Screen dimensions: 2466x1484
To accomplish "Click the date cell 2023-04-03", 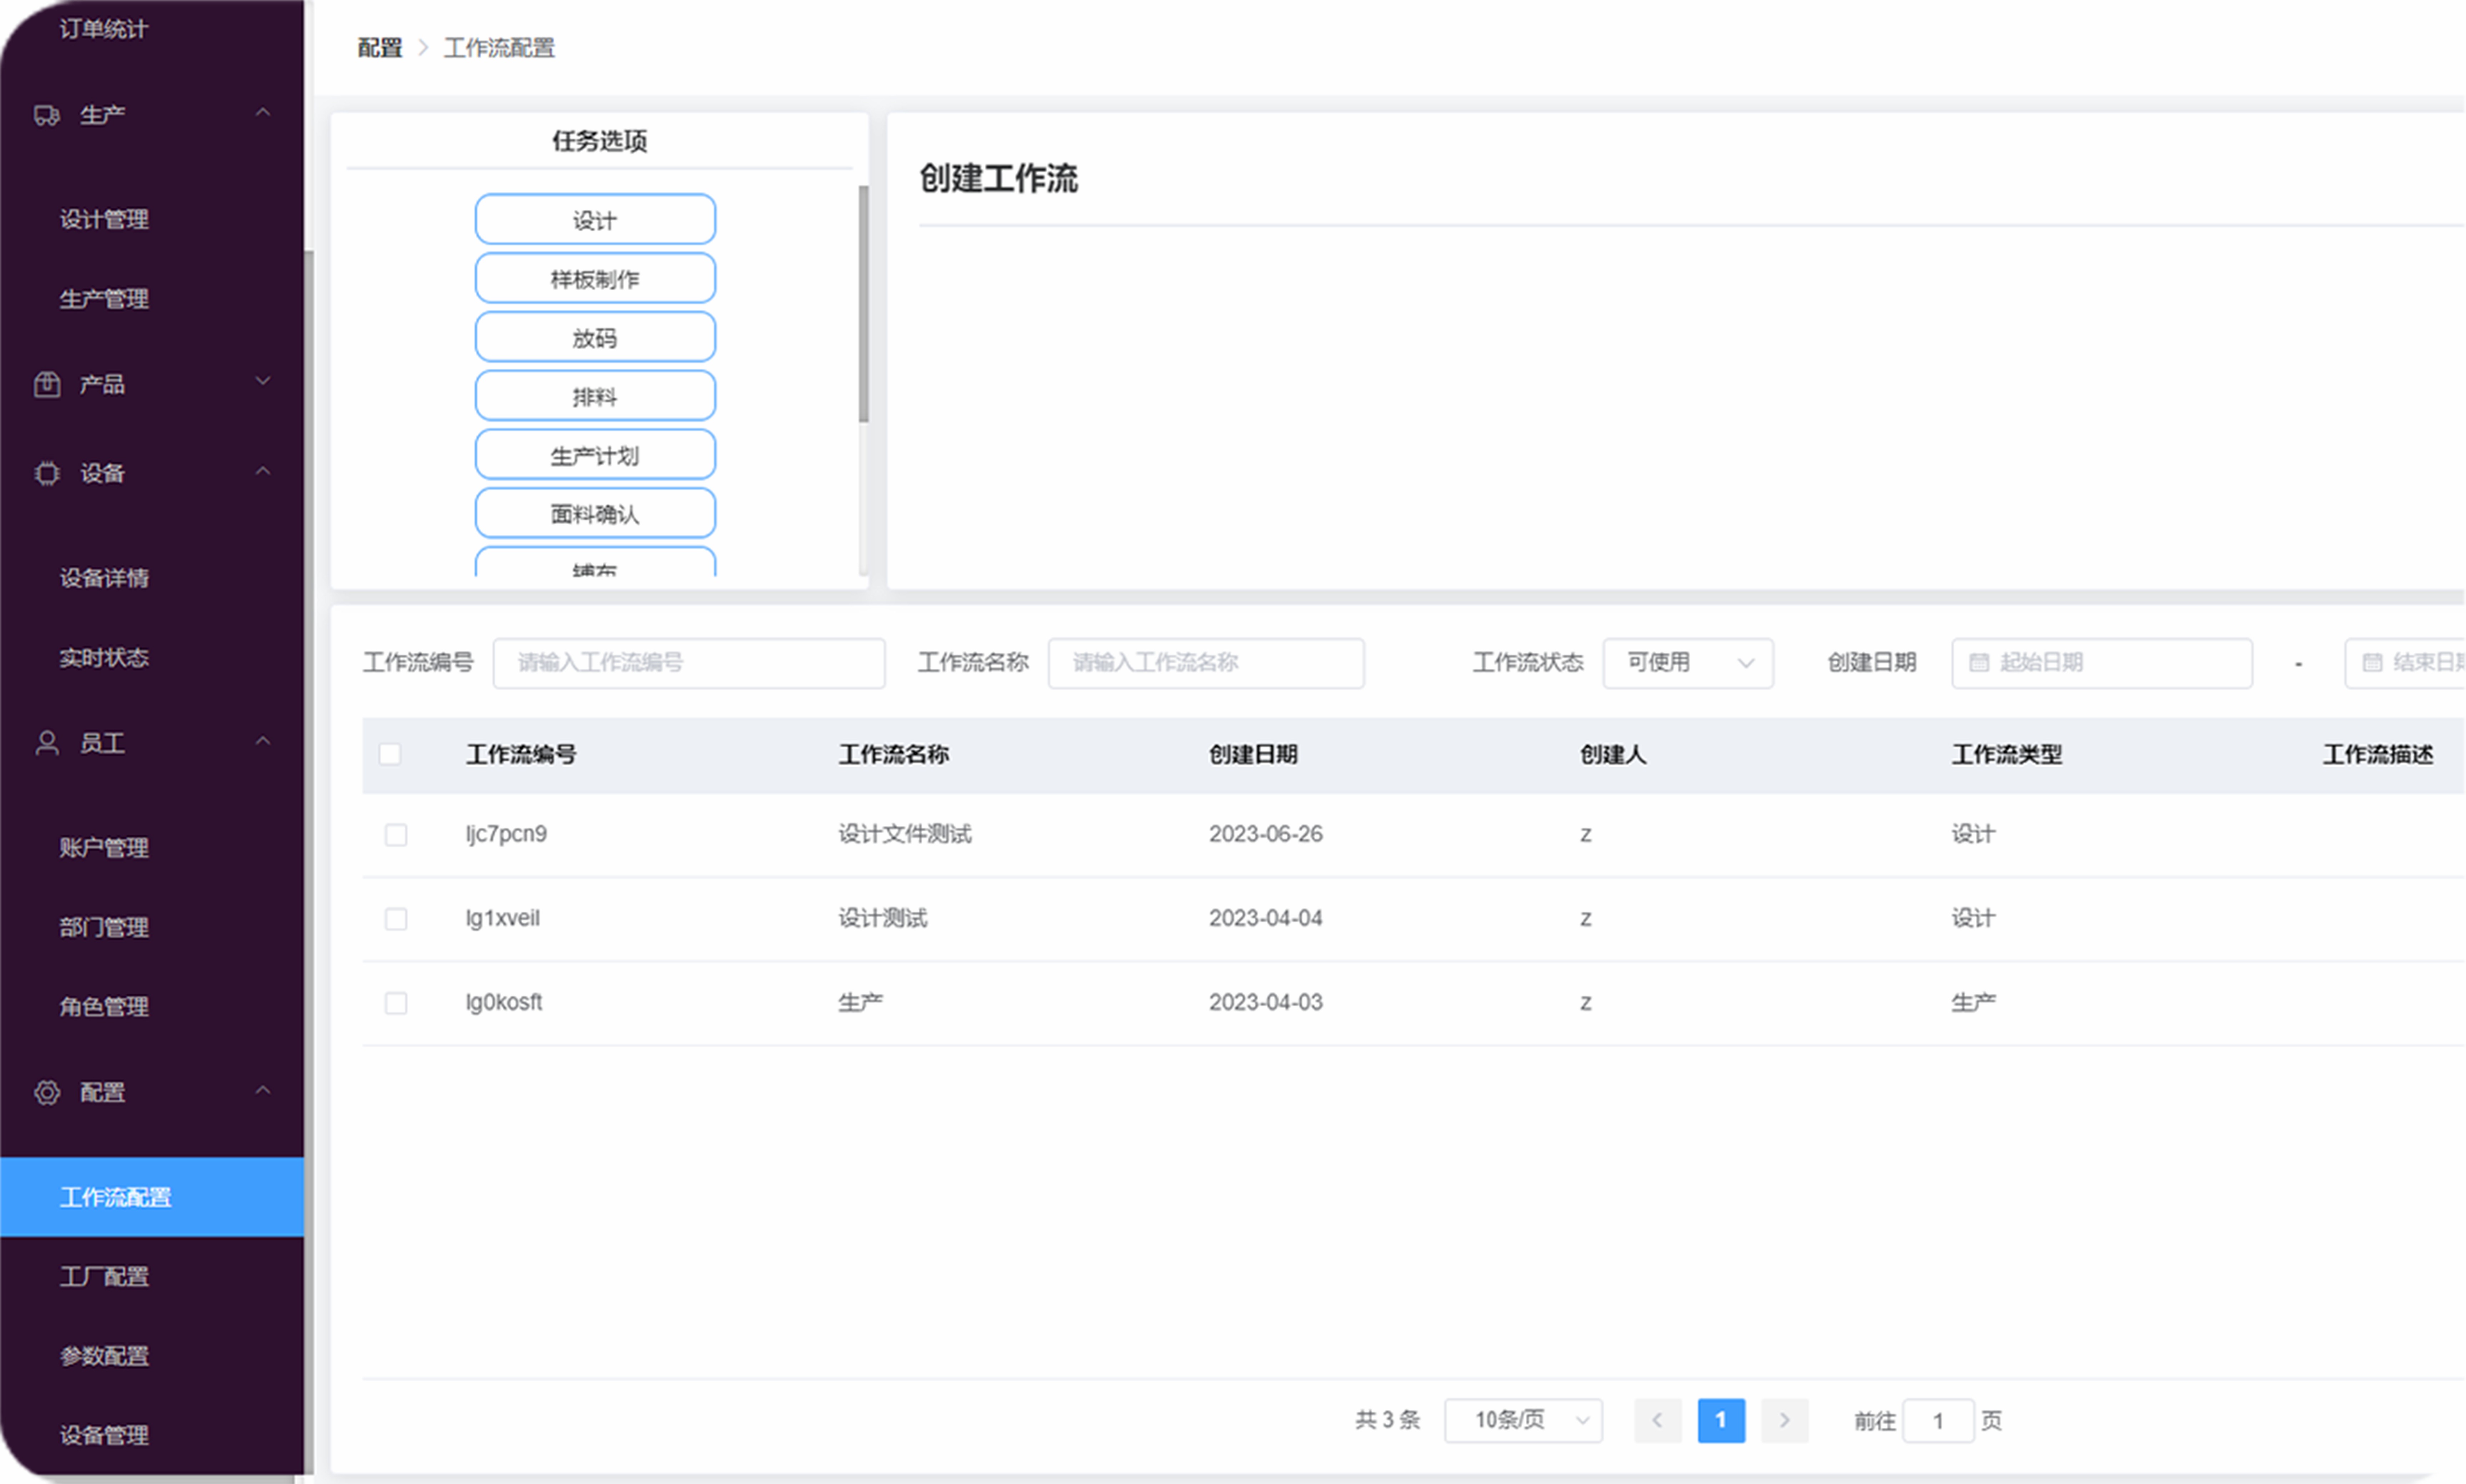I will click(x=1265, y=1002).
